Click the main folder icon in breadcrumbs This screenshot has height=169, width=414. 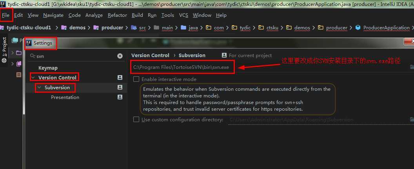pyautogui.click(x=156, y=28)
